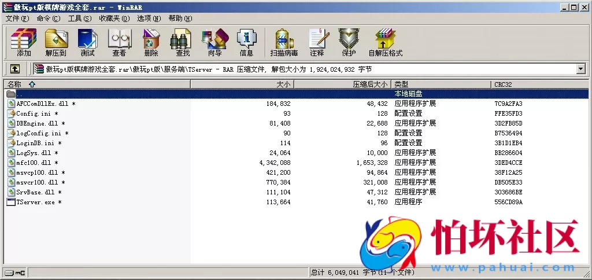
Task: Open the 收藏夹(O) menu
Action: point(114,19)
